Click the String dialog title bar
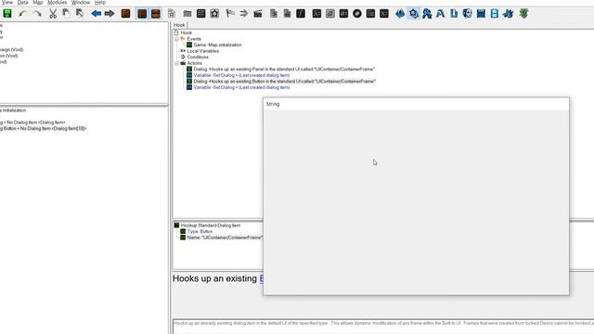Screen dimensions: 594x334 click(416, 104)
